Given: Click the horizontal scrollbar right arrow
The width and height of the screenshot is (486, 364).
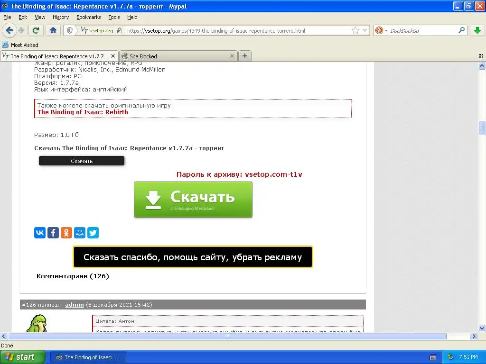Looking at the screenshot, I should tap(474, 336).
